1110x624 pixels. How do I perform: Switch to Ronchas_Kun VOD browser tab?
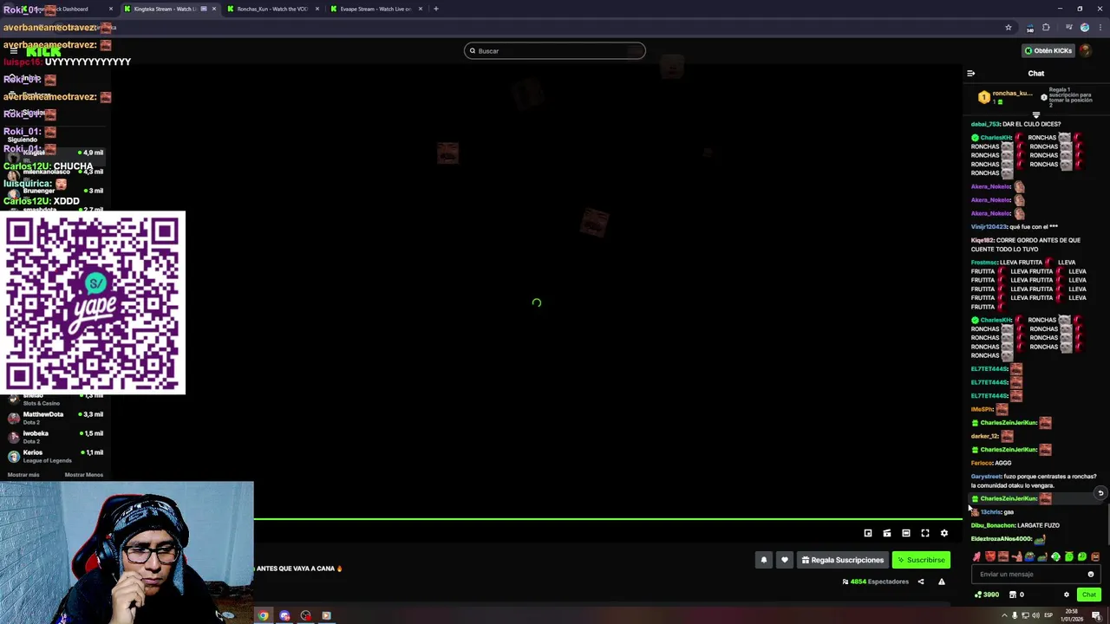272,9
